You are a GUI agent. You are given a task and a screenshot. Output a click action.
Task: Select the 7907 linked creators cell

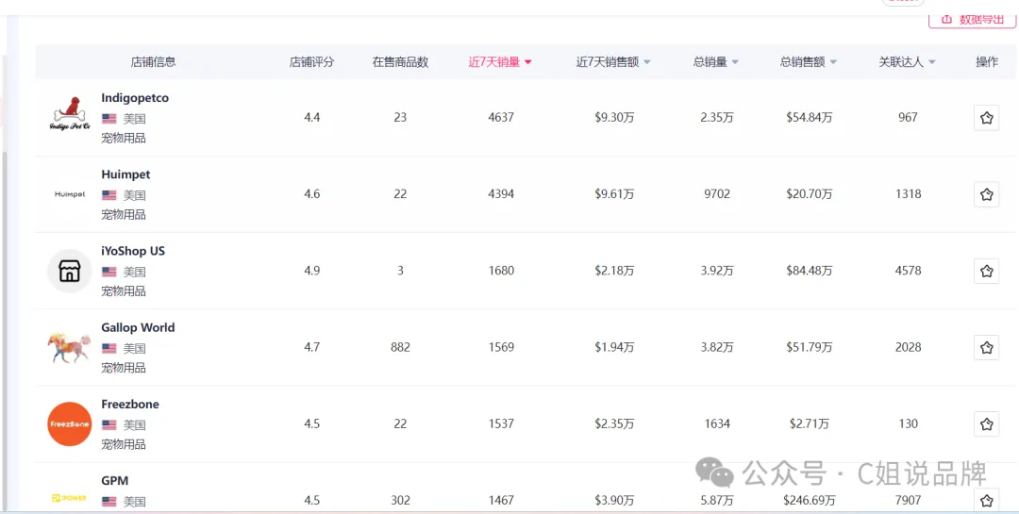click(x=908, y=501)
